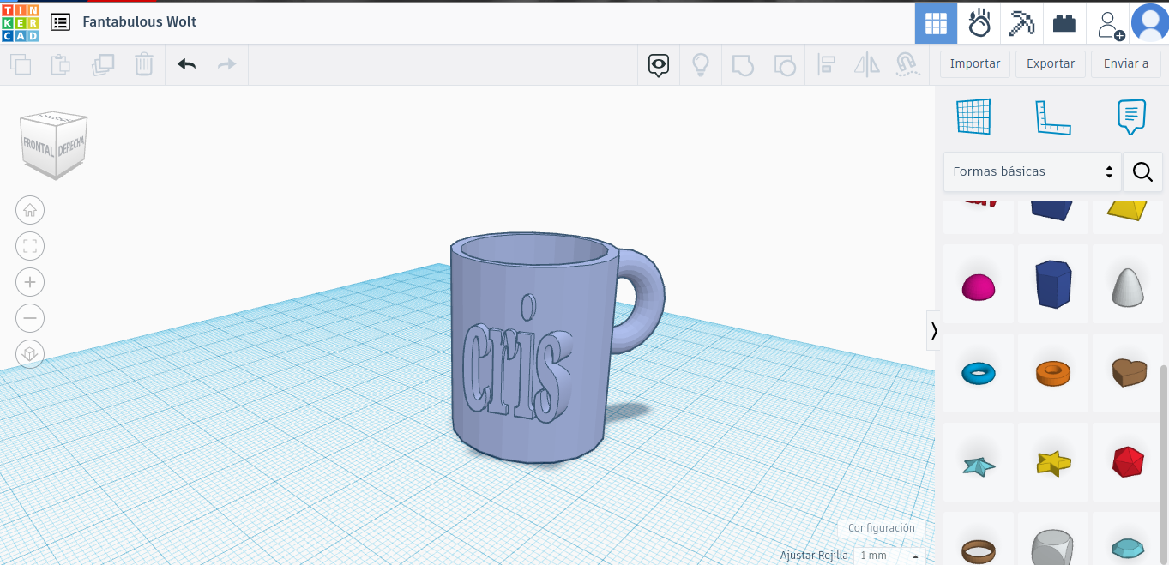Invite a collaborator with add-person icon
The image size is (1169, 565).
[1109, 24]
